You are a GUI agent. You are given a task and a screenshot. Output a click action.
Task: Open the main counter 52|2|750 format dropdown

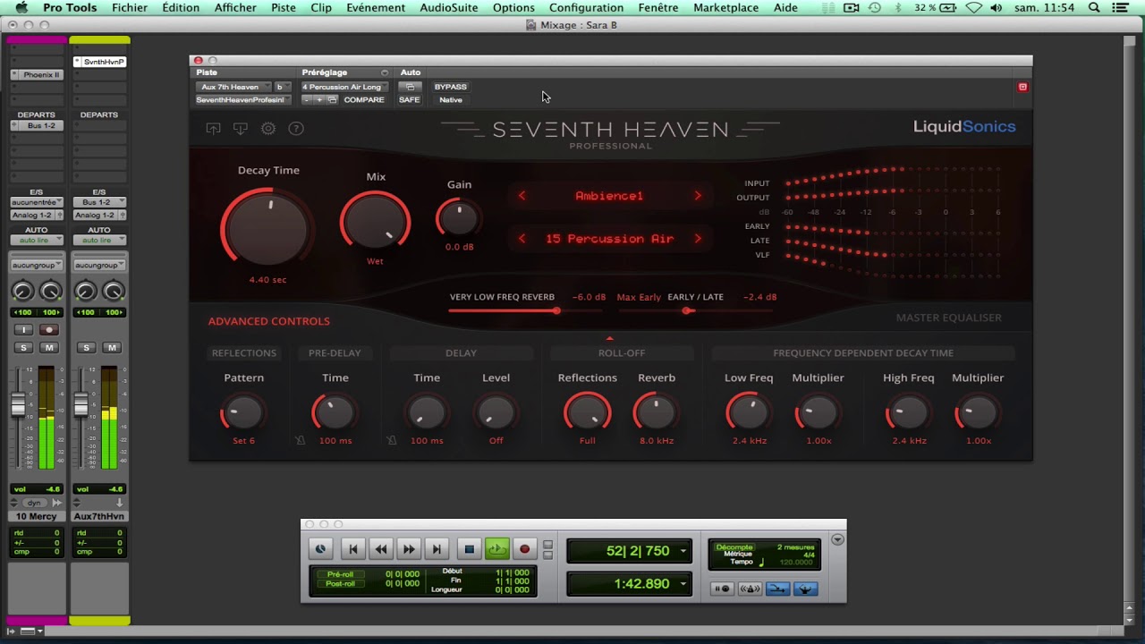[683, 551]
